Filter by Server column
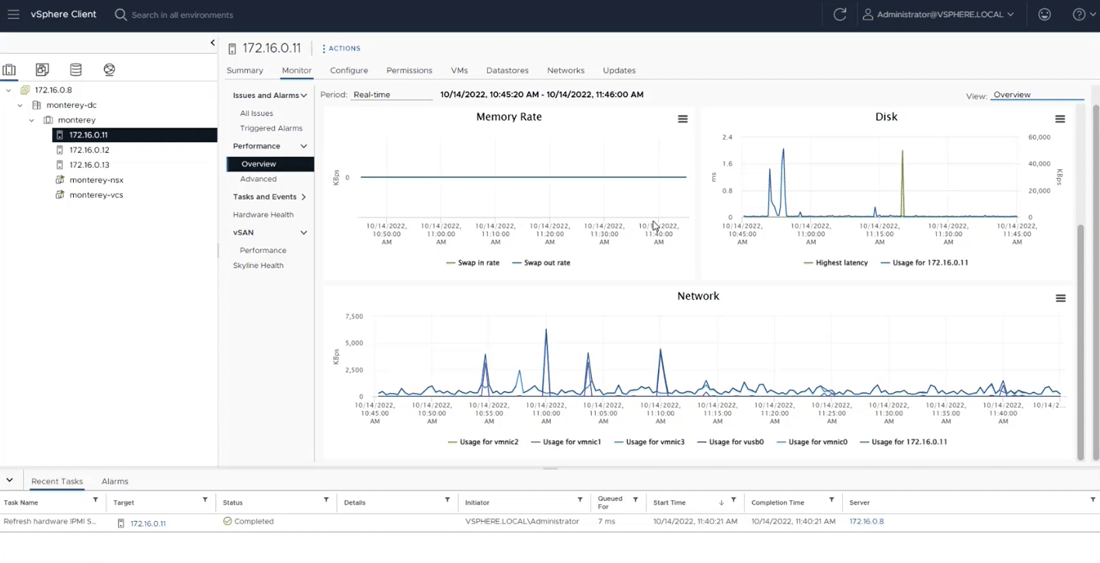 click(x=1093, y=500)
